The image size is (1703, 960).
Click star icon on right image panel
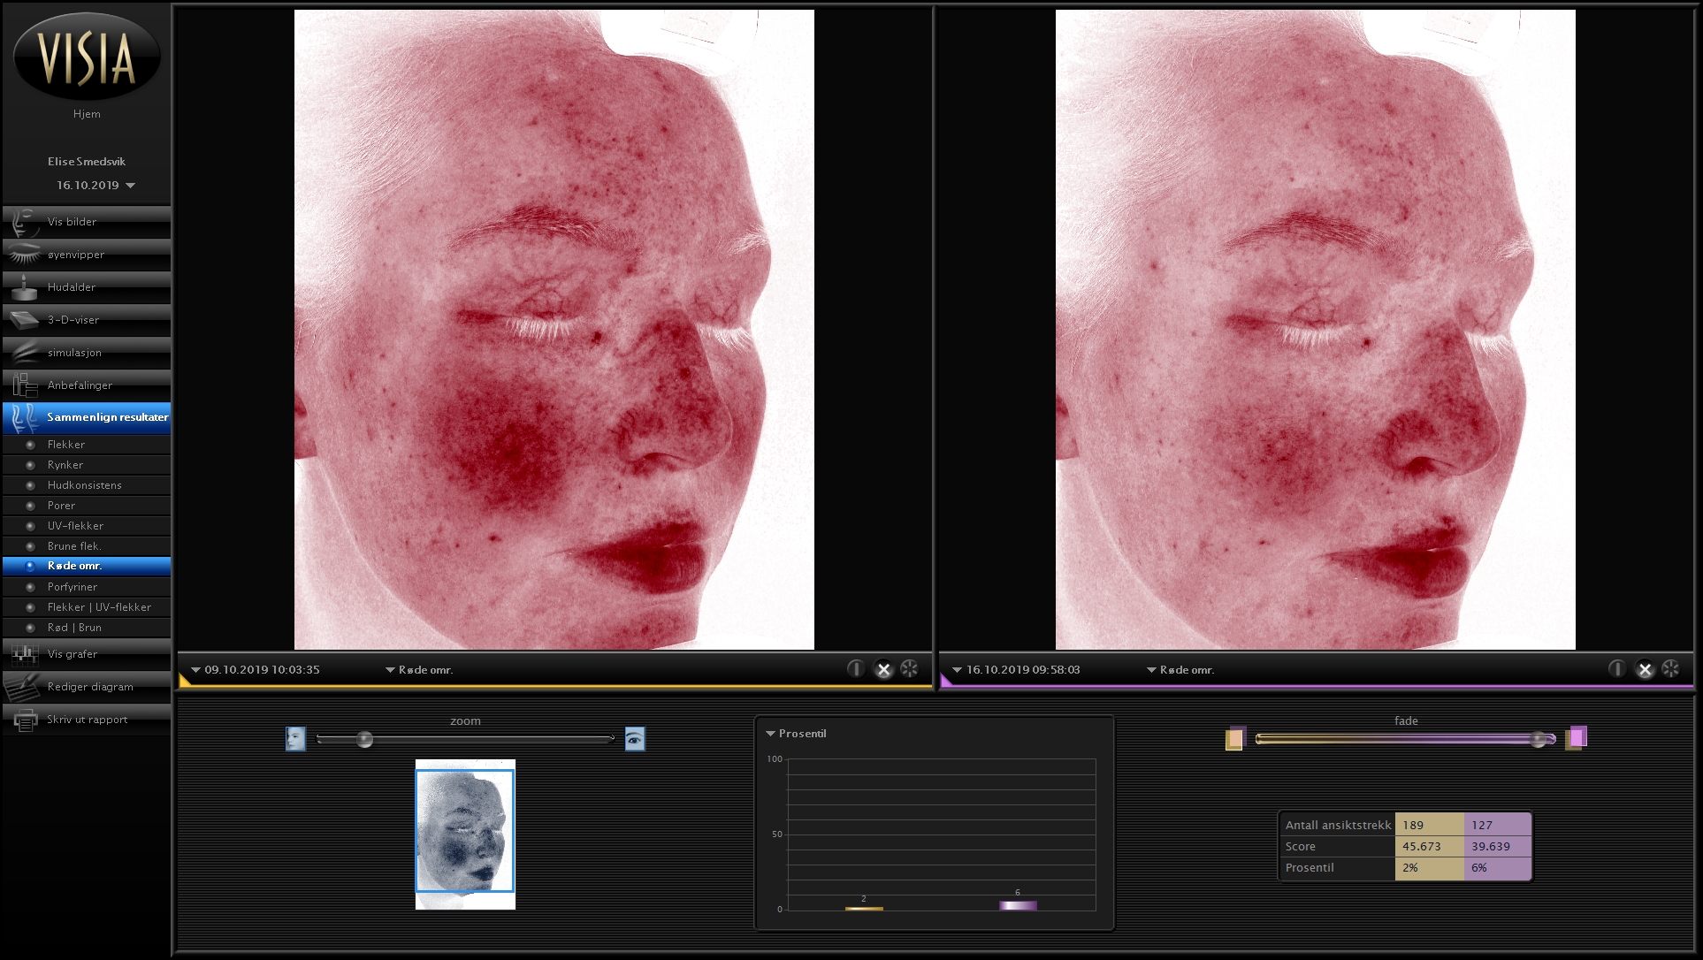[x=1670, y=669]
